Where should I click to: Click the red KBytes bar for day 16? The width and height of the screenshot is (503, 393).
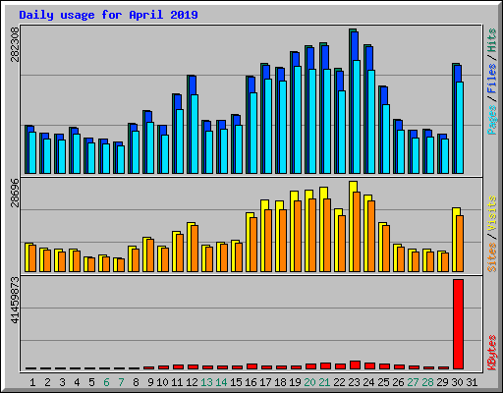[251, 366]
